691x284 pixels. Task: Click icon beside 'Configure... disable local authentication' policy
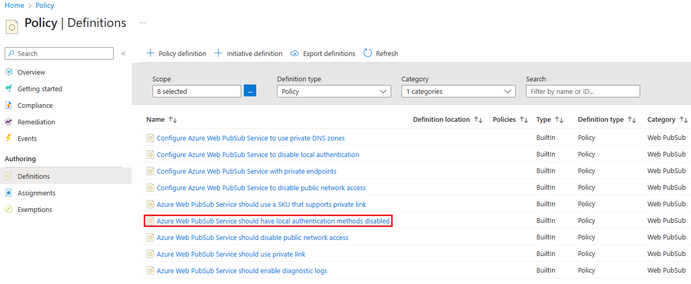pos(150,154)
